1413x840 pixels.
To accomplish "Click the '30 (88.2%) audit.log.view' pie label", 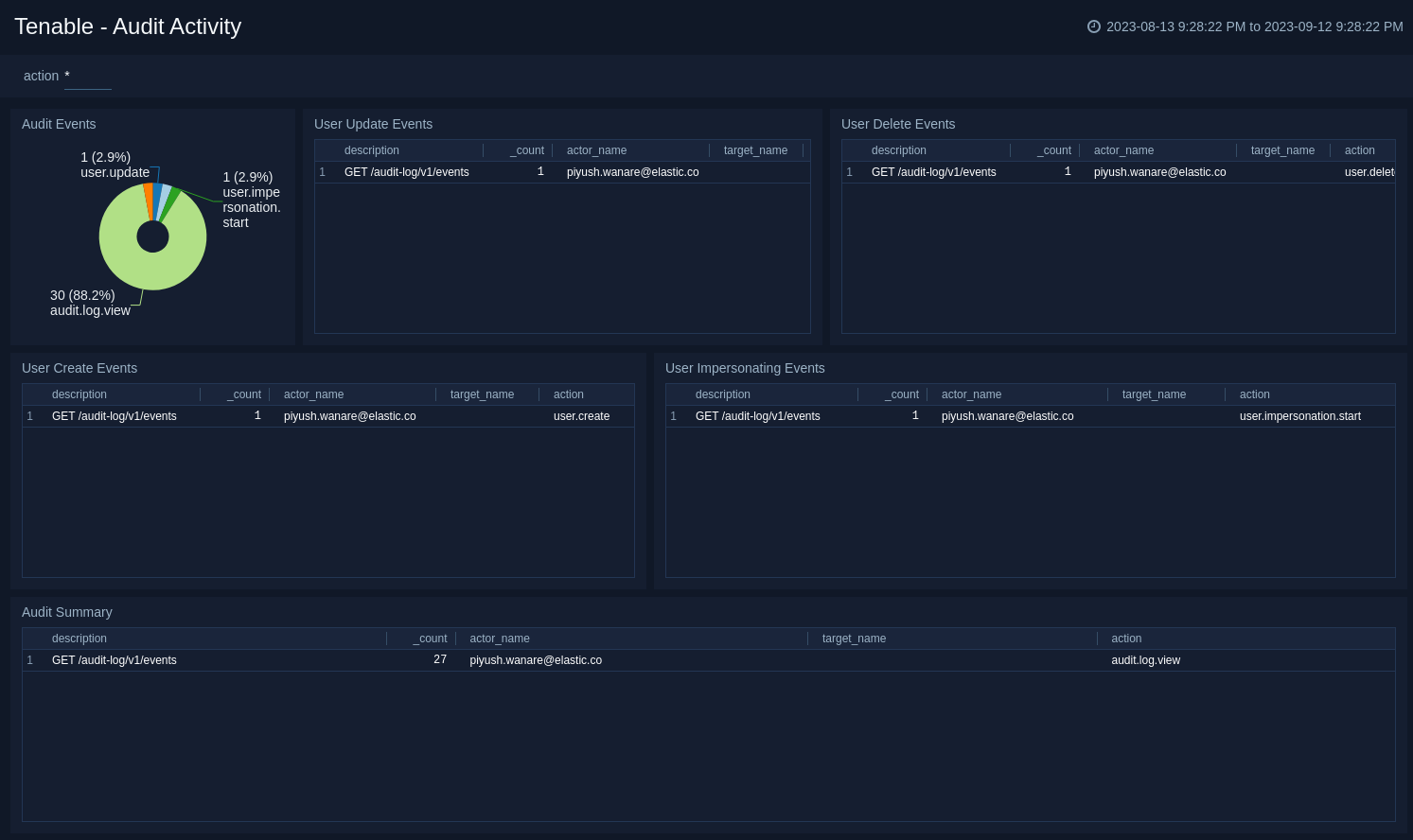I will pyautogui.click(x=90, y=303).
